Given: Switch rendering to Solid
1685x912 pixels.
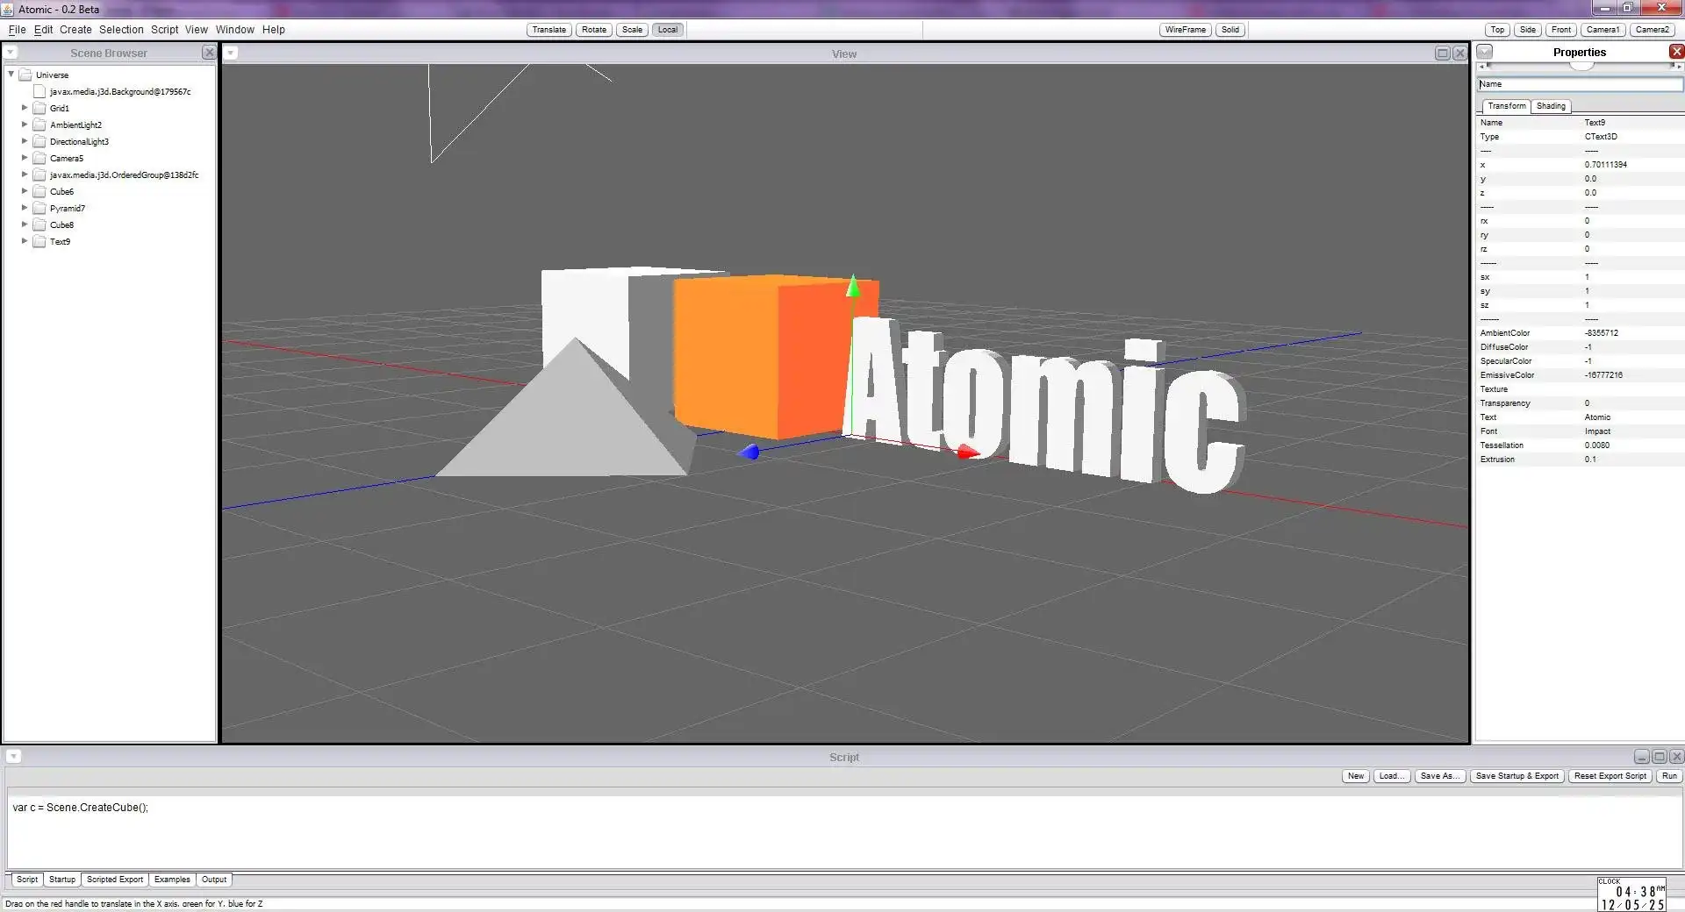Looking at the screenshot, I should 1230,30.
